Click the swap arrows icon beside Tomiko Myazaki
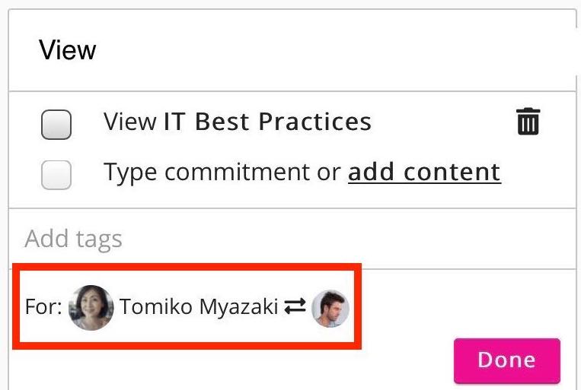Image resolution: width=581 pixels, height=390 pixels. 295,307
